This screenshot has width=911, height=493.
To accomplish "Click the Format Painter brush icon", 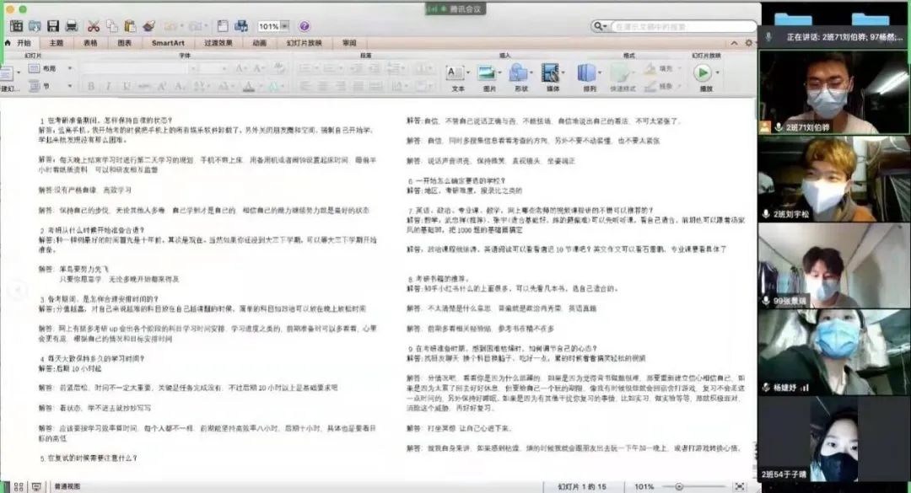I will point(149,26).
